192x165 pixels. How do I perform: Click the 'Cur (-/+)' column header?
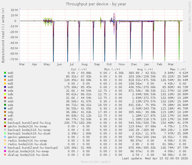79,69
